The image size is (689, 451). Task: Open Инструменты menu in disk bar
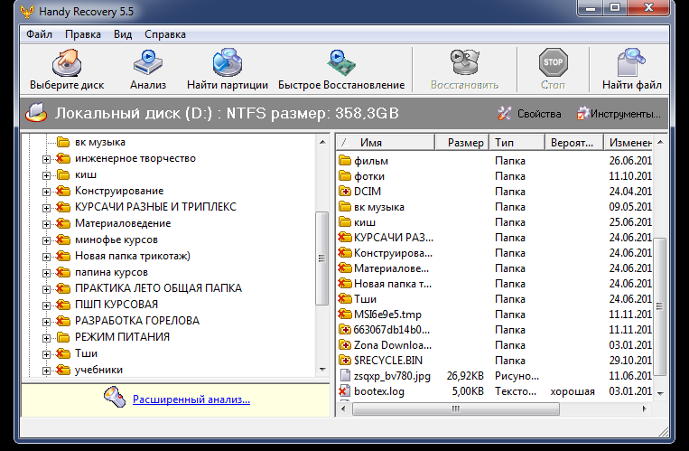click(x=619, y=114)
